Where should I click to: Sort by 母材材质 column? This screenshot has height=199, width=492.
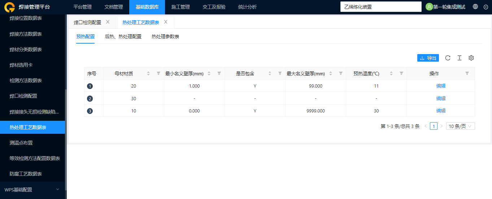[x=148, y=74]
